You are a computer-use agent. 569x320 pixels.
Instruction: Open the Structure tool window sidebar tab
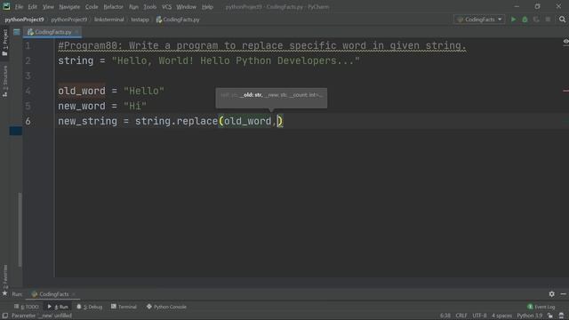[5, 81]
